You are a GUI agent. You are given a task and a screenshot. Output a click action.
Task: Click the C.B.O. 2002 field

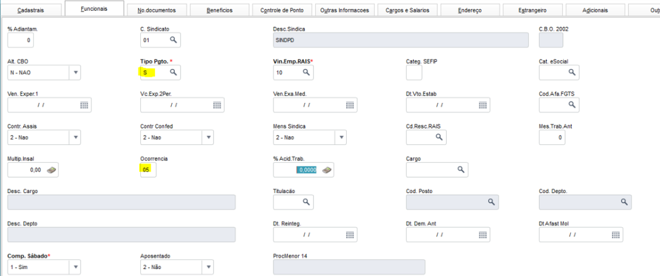551,40
